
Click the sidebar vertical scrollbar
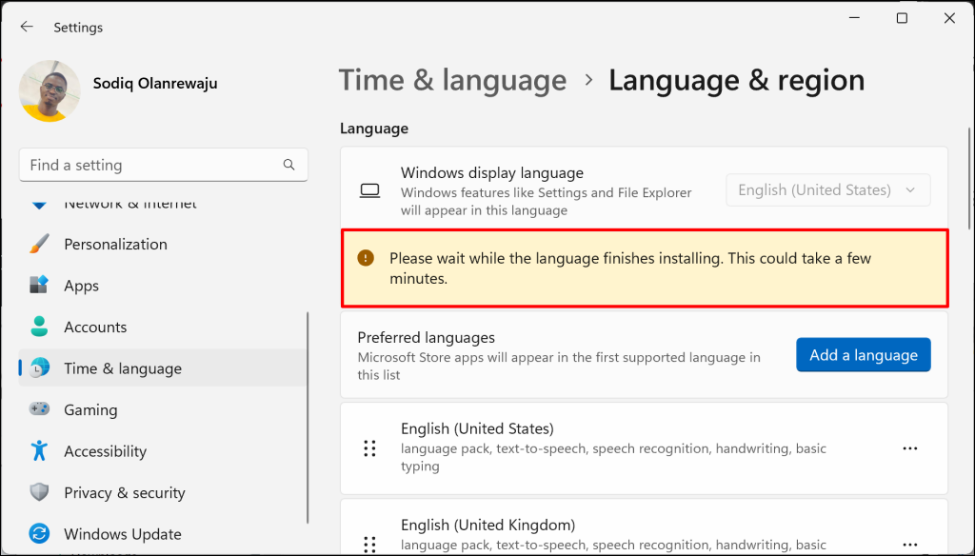click(x=308, y=417)
